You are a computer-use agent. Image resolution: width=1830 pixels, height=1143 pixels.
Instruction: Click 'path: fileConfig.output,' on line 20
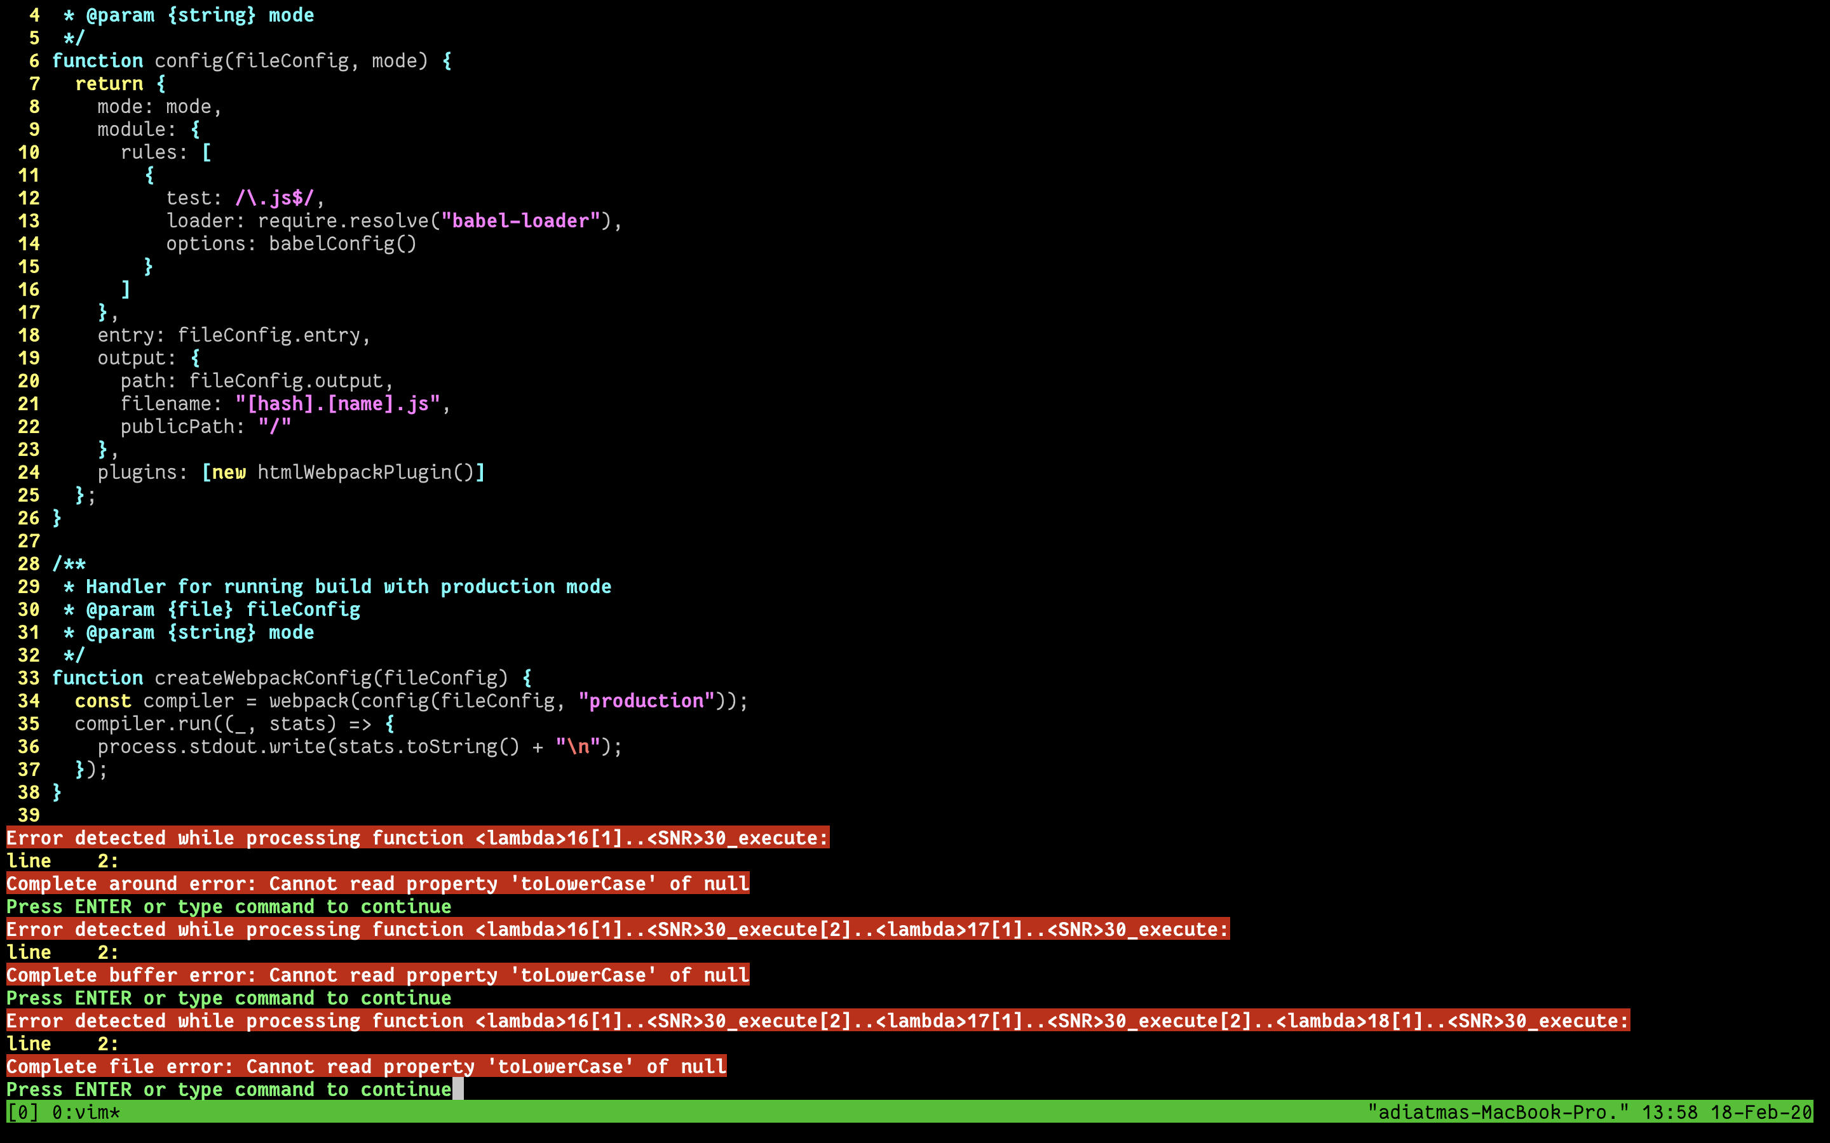pyautogui.click(x=257, y=381)
